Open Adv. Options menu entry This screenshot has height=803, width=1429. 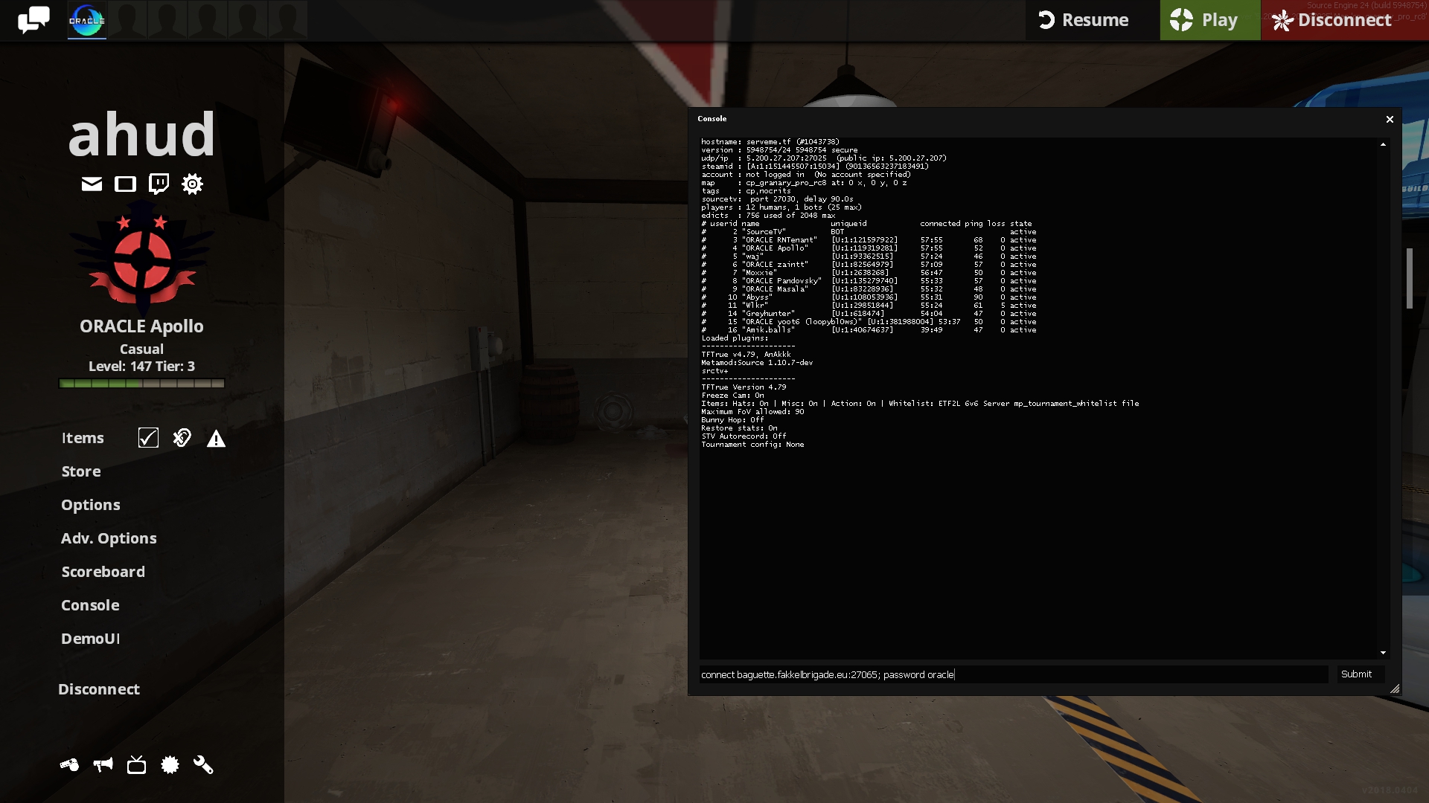[x=109, y=538]
